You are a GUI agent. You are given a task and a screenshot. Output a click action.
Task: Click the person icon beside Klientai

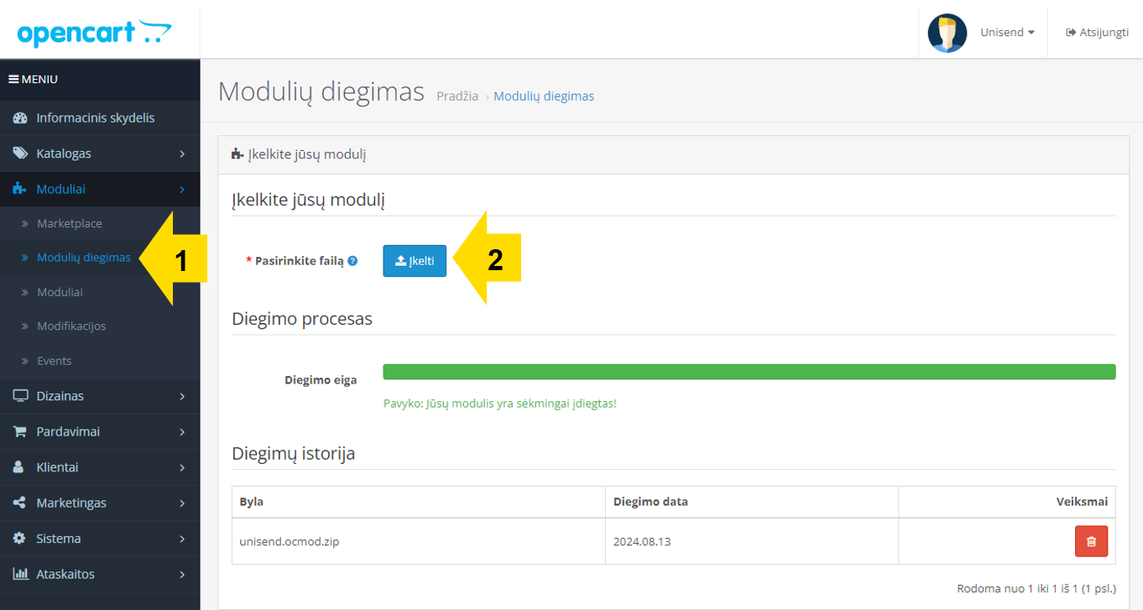tap(19, 467)
